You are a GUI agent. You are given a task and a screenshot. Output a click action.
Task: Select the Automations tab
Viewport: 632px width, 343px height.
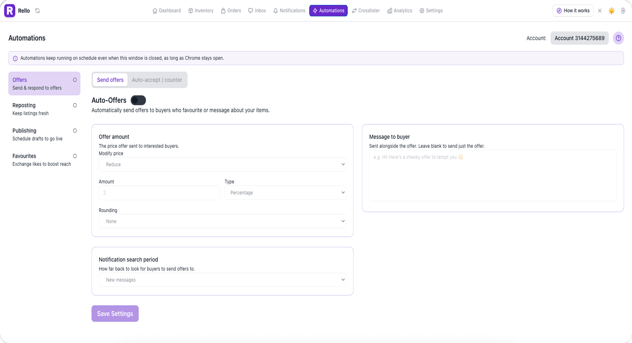[328, 11]
